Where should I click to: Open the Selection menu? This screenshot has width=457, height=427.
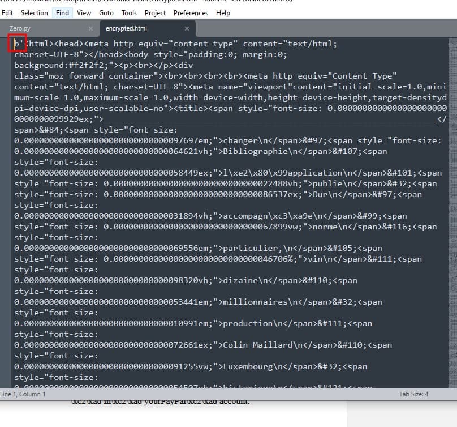coord(34,12)
